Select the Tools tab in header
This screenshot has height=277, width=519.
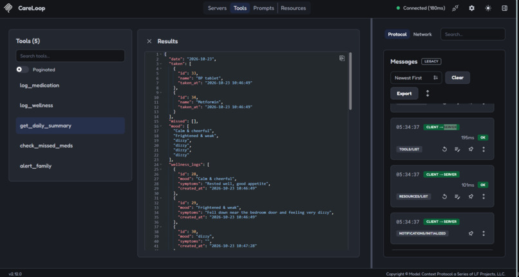click(x=240, y=8)
